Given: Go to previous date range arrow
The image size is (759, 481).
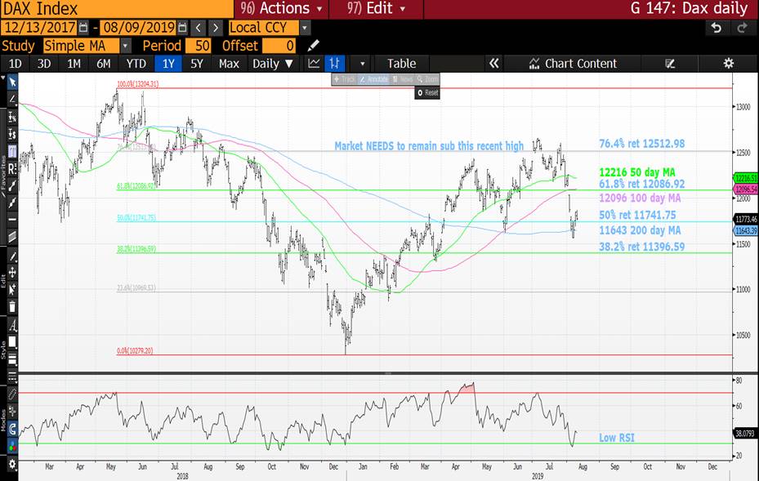Looking at the screenshot, I should [x=198, y=28].
